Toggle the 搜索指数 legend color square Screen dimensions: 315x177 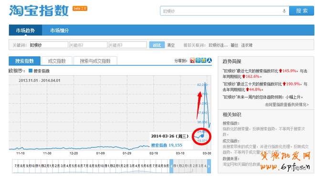point(31,71)
